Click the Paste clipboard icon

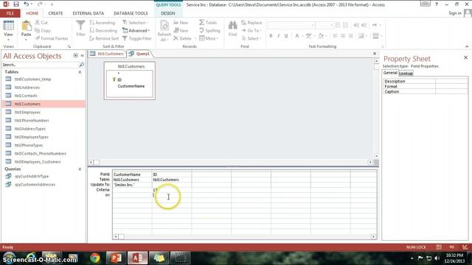[27, 26]
